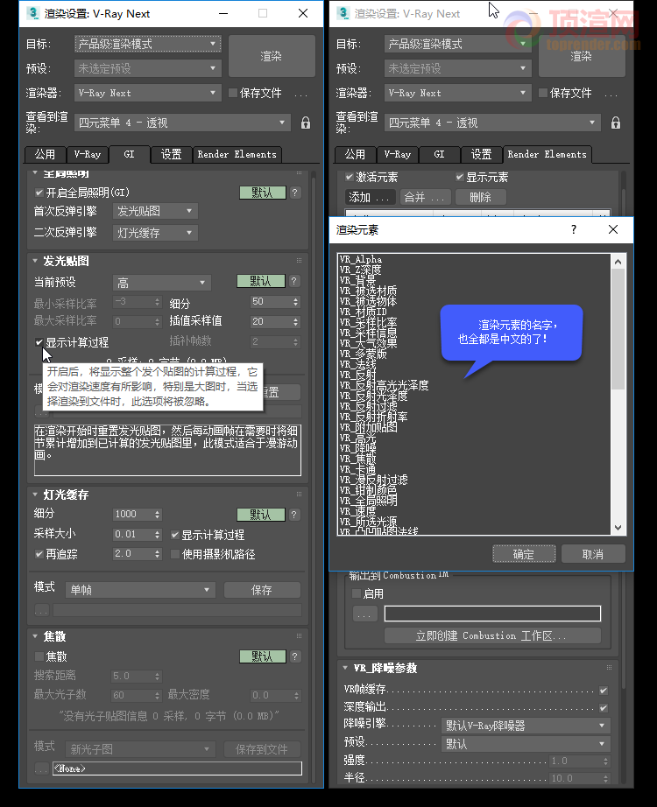Open 渲染器 V-Ray Next dropdown in left window
The height and width of the screenshot is (807, 657).
(148, 93)
